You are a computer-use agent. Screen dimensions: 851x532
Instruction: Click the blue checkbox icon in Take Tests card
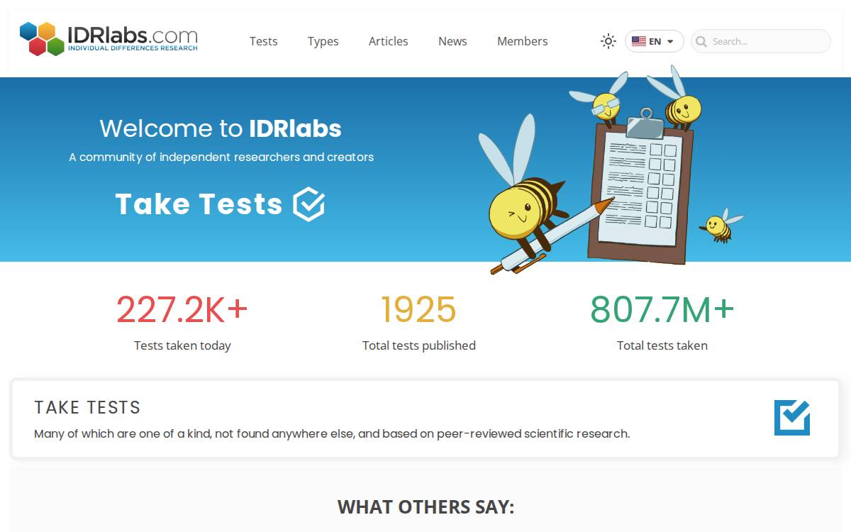point(791,418)
